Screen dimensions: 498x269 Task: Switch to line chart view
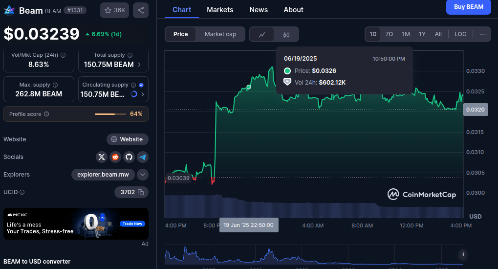click(262, 34)
